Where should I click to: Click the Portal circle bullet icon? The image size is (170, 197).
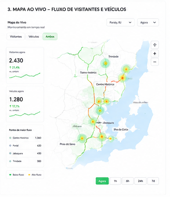coord(10,145)
